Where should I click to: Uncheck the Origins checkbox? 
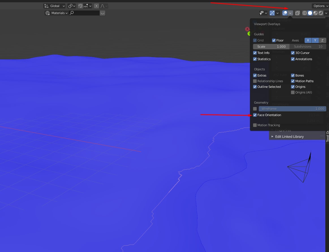click(293, 87)
